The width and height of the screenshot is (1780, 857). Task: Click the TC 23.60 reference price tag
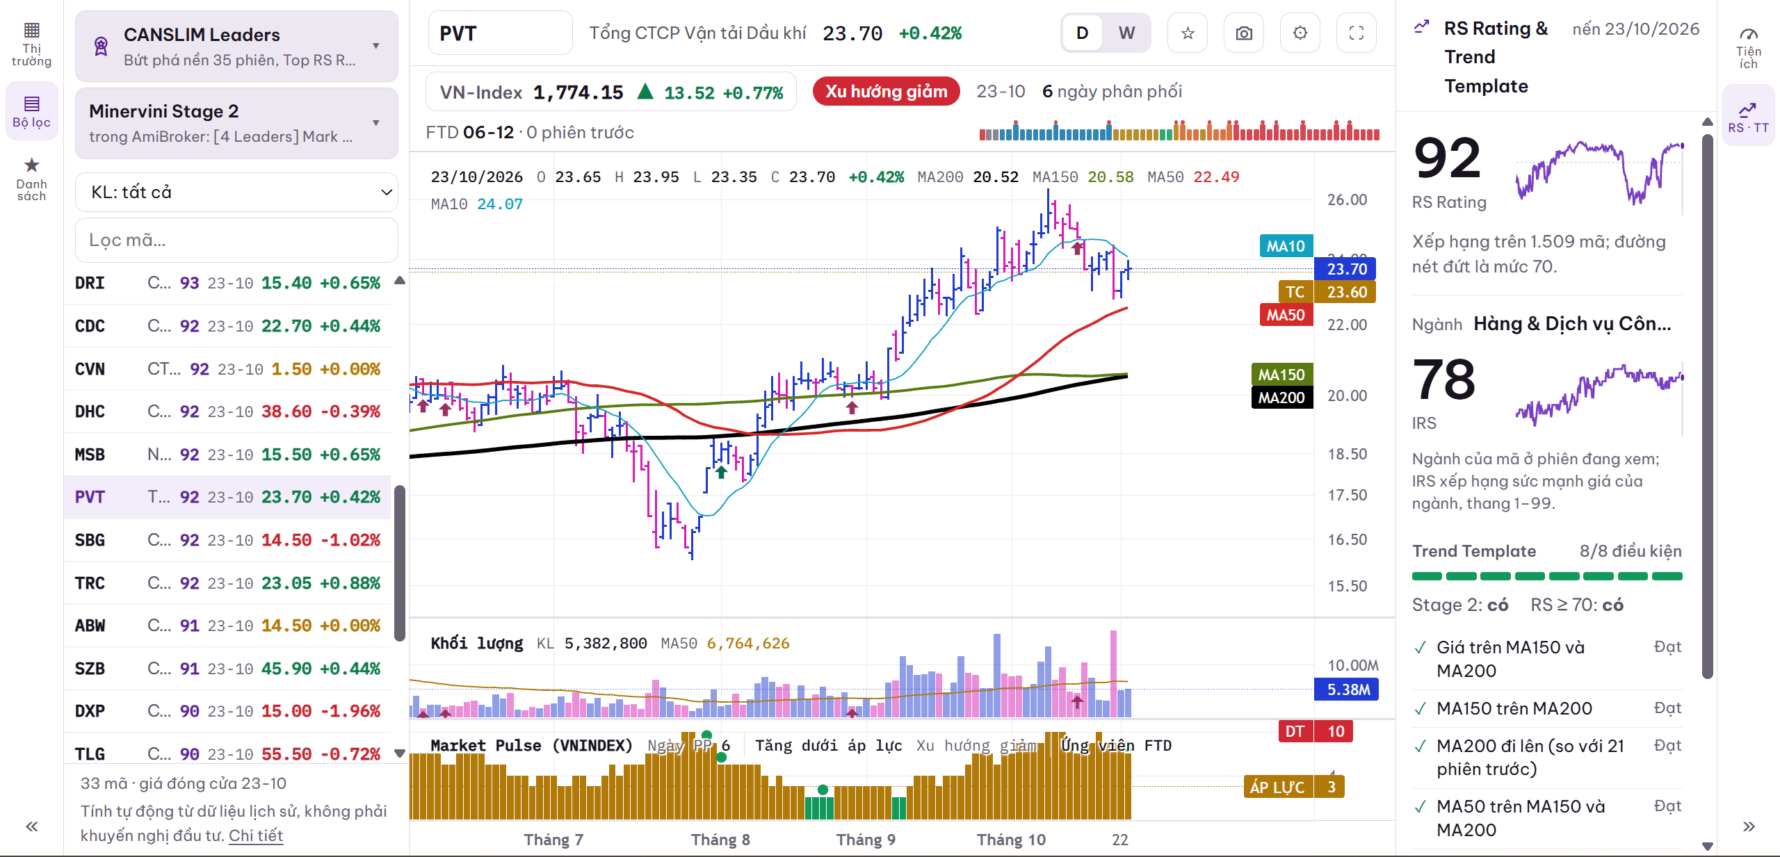1327,292
